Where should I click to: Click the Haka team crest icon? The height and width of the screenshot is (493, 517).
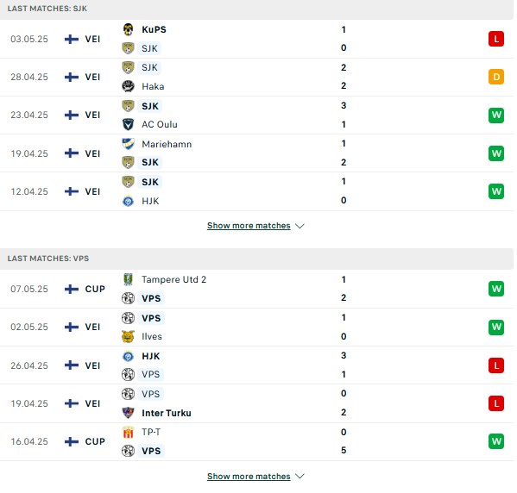click(128, 86)
